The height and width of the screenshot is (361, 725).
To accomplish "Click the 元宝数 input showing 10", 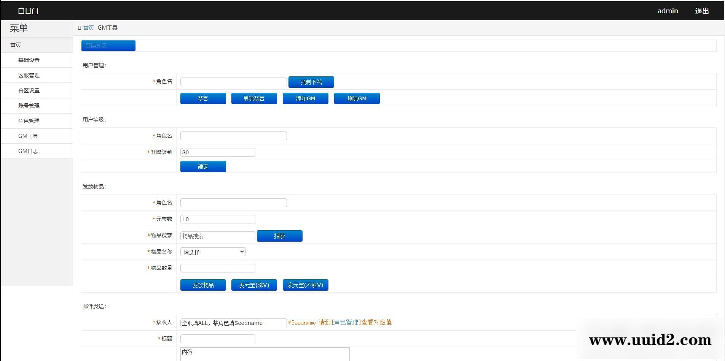I will coord(217,219).
